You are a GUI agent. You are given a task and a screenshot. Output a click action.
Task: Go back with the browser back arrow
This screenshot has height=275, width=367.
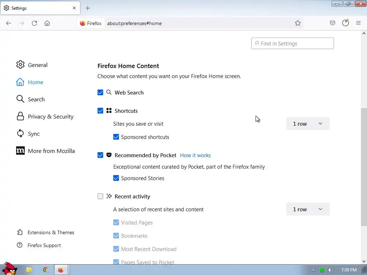point(9,23)
